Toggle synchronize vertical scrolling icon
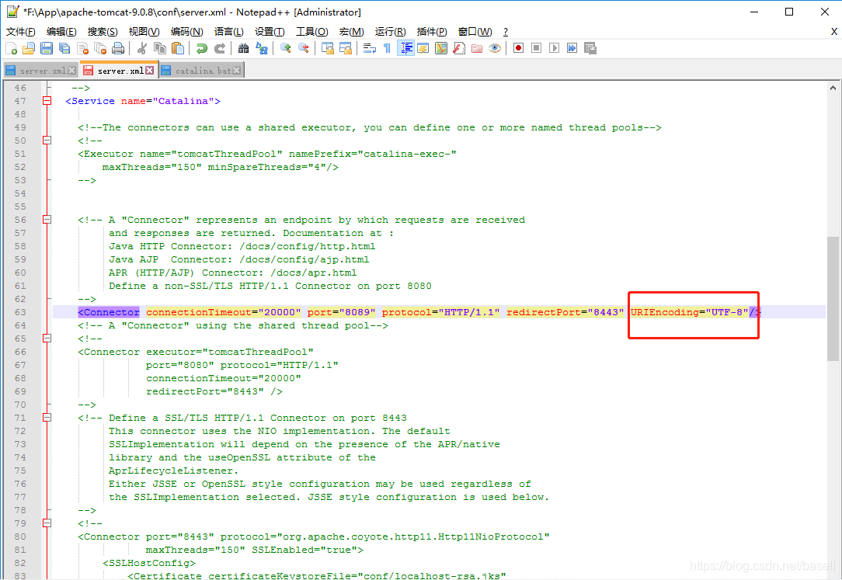 (x=328, y=49)
